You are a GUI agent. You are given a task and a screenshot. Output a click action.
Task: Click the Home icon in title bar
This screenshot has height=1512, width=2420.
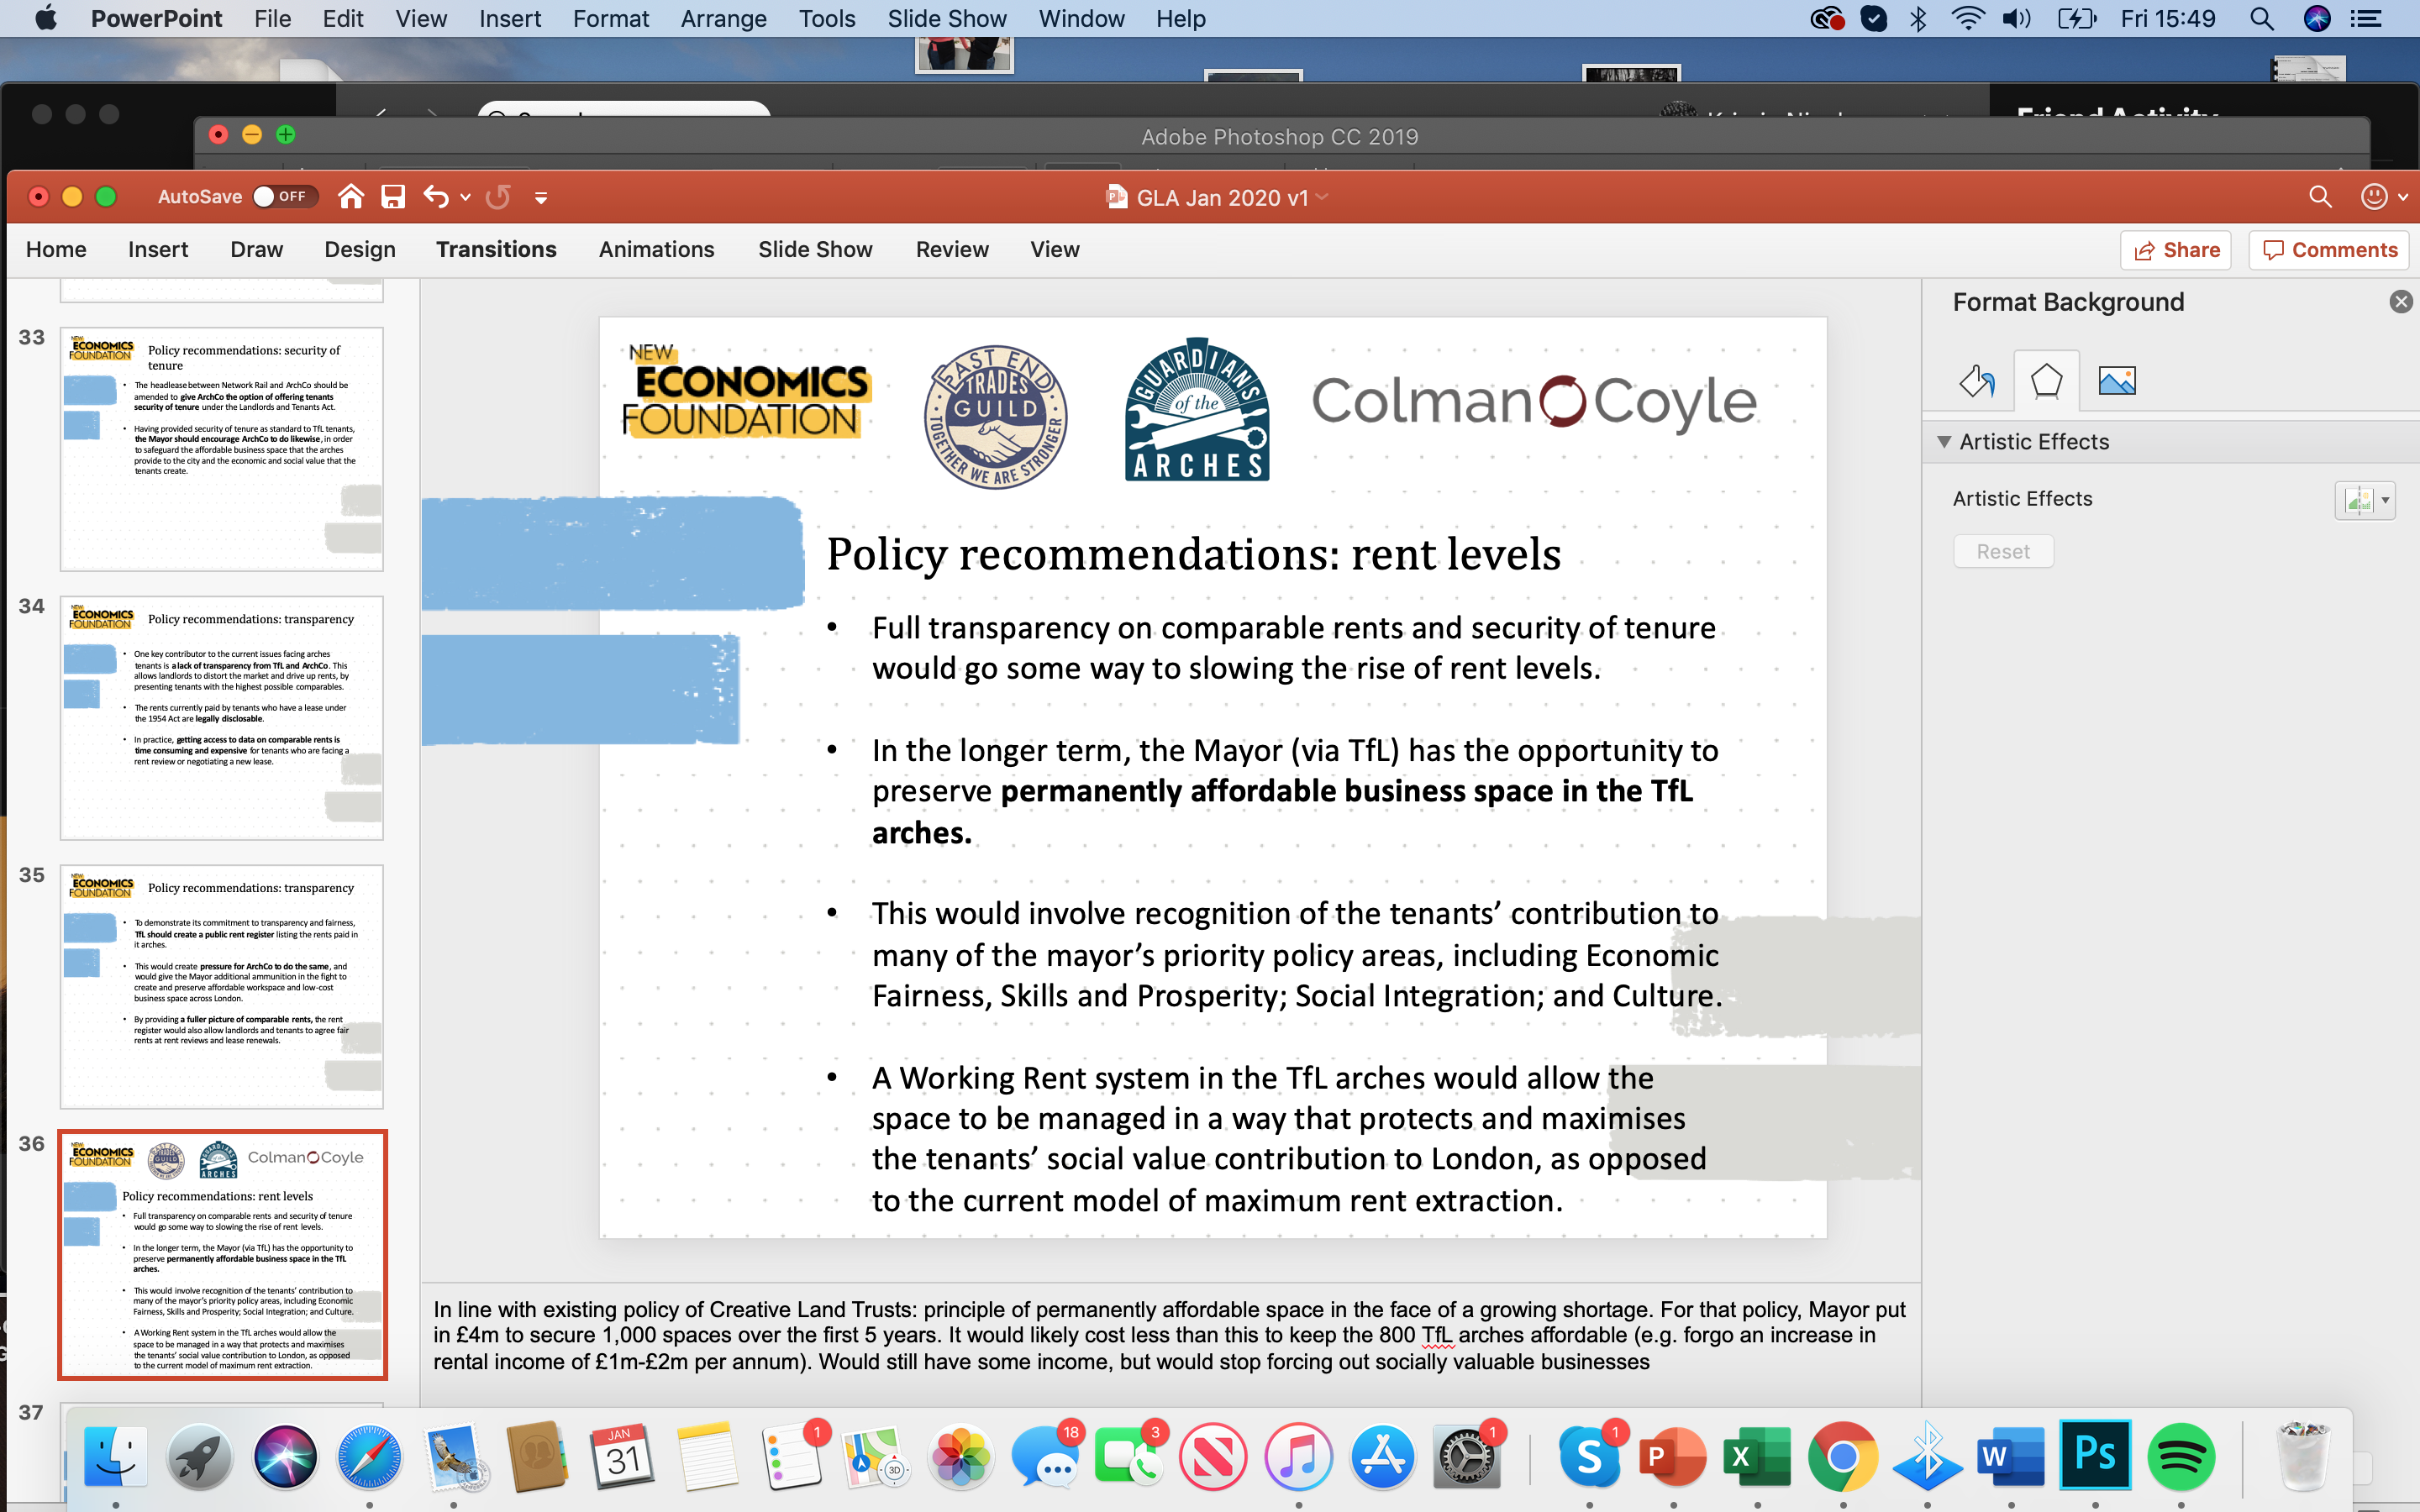point(350,197)
